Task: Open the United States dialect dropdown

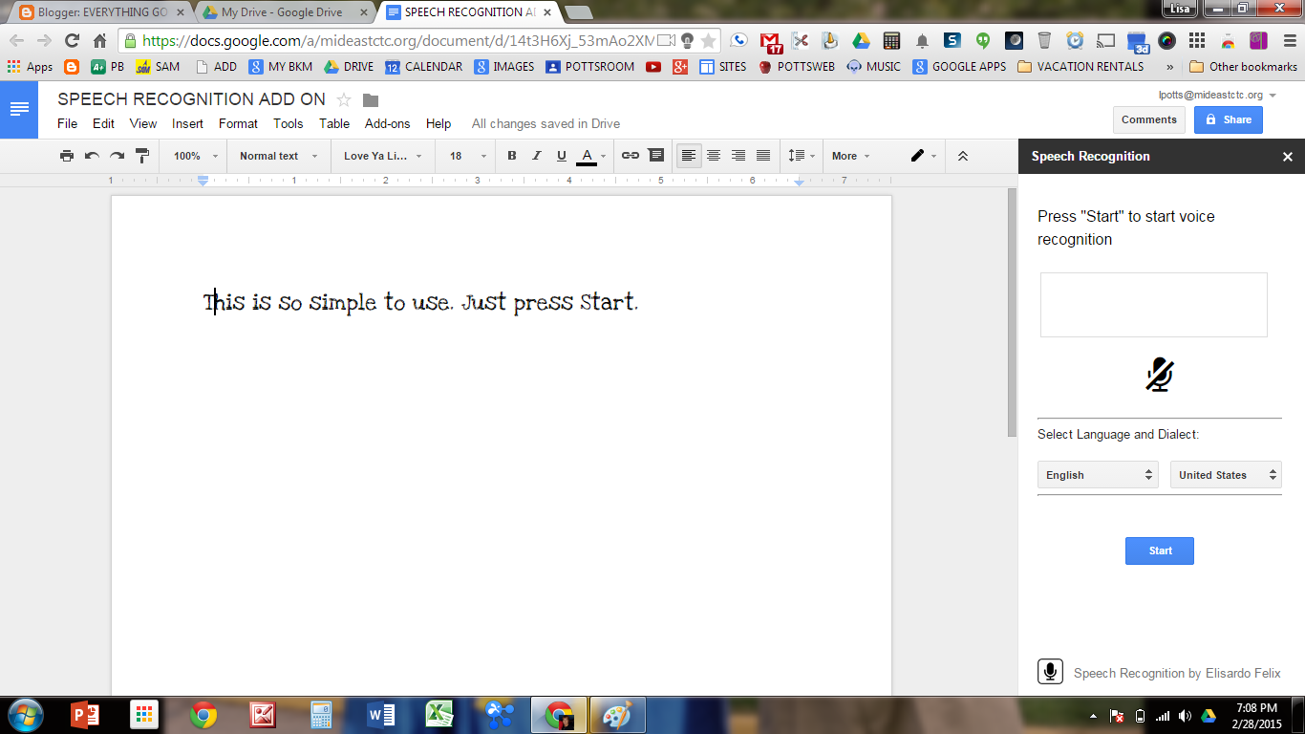Action: pyautogui.click(x=1226, y=475)
